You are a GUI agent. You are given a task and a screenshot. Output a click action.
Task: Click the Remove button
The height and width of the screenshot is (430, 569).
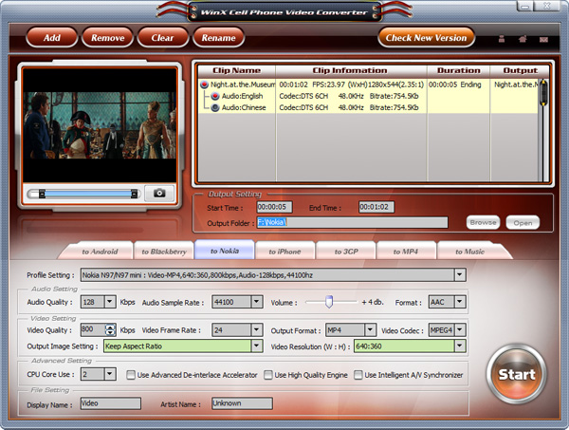108,38
